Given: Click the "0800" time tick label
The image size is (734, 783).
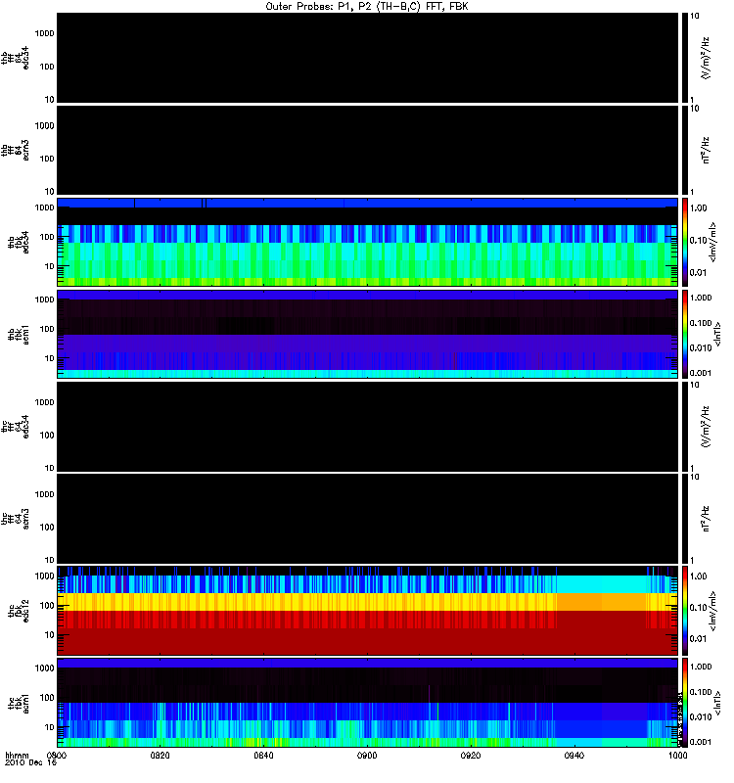Looking at the screenshot, I should [x=57, y=756].
